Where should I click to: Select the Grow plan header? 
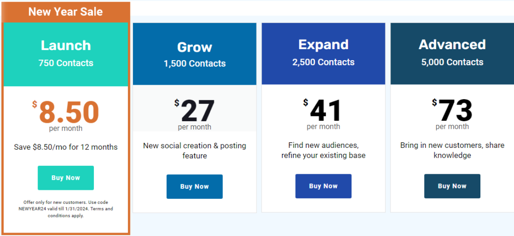[x=194, y=48]
